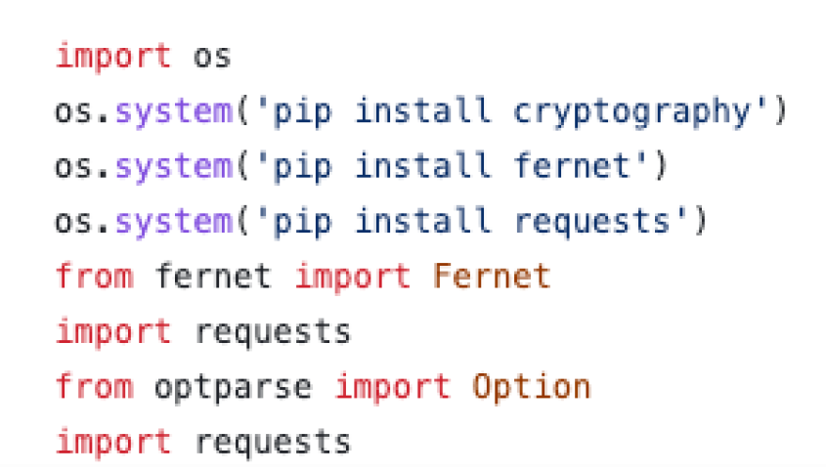The image size is (826, 472).
Task: Select the capitalized Fernet class name
Action: coord(492,277)
